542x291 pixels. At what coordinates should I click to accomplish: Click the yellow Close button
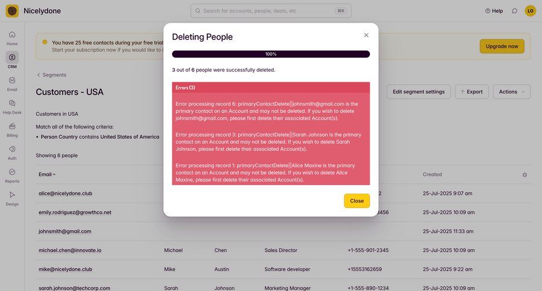(x=357, y=201)
